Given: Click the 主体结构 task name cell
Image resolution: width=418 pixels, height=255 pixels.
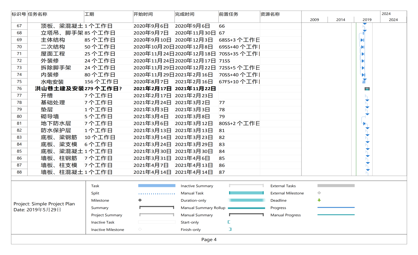Looking at the screenshot, I should click(53, 40).
